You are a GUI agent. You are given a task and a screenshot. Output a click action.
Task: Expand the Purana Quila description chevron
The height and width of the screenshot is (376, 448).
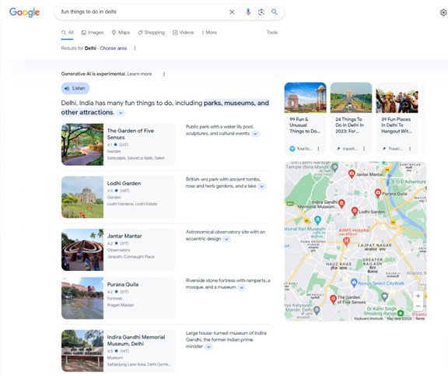pyautogui.click(x=242, y=287)
